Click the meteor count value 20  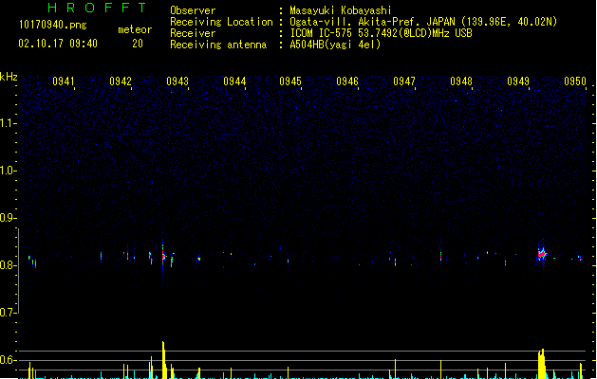click(x=138, y=44)
